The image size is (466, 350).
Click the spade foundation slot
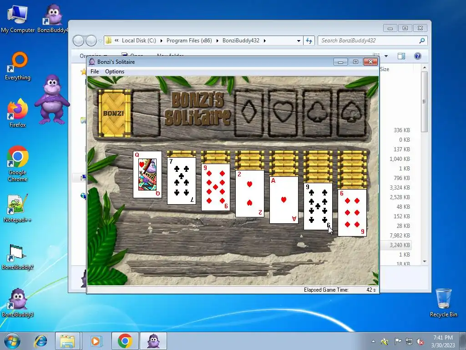[351, 113]
